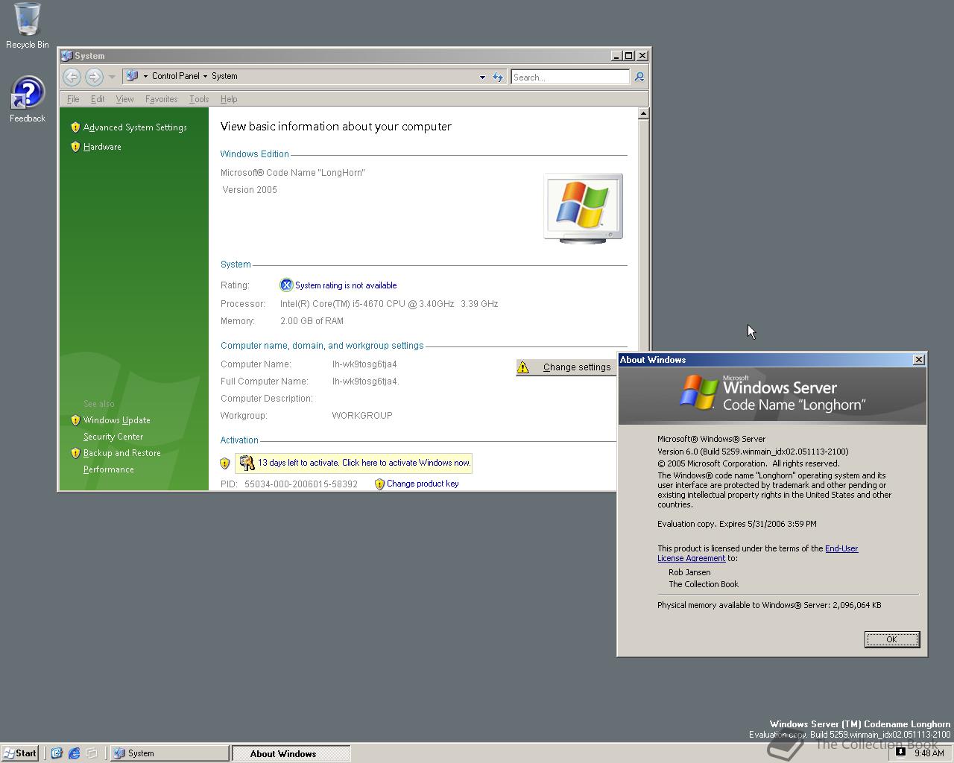Screen dimensions: 954x763
Task: Click the computer icon in the address bar
Action: [x=132, y=76]
